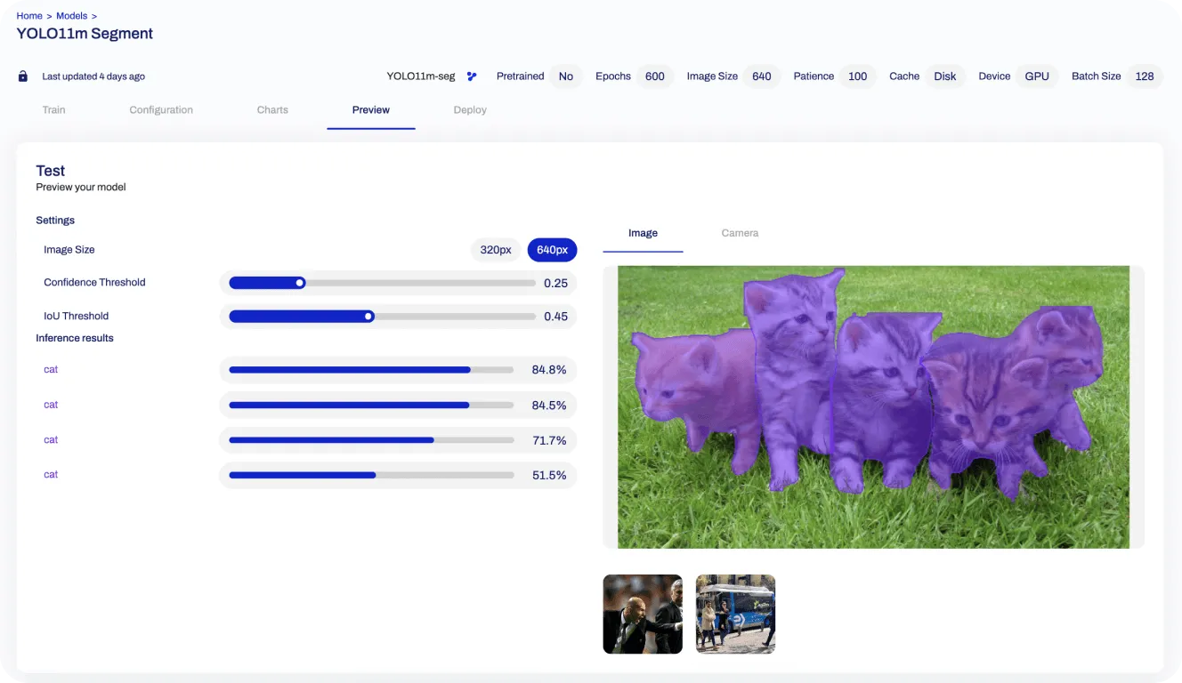Adjust the IoU Threshold slider handle

coord(368,317)
